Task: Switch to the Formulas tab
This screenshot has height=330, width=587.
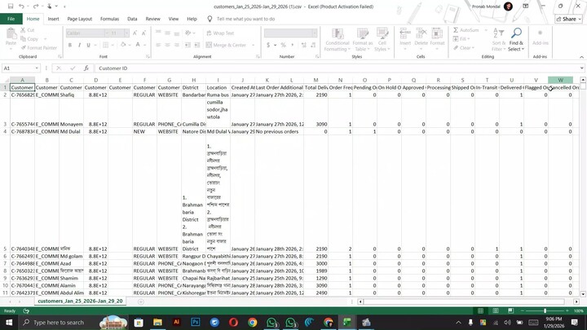Action: click(109, 19)
